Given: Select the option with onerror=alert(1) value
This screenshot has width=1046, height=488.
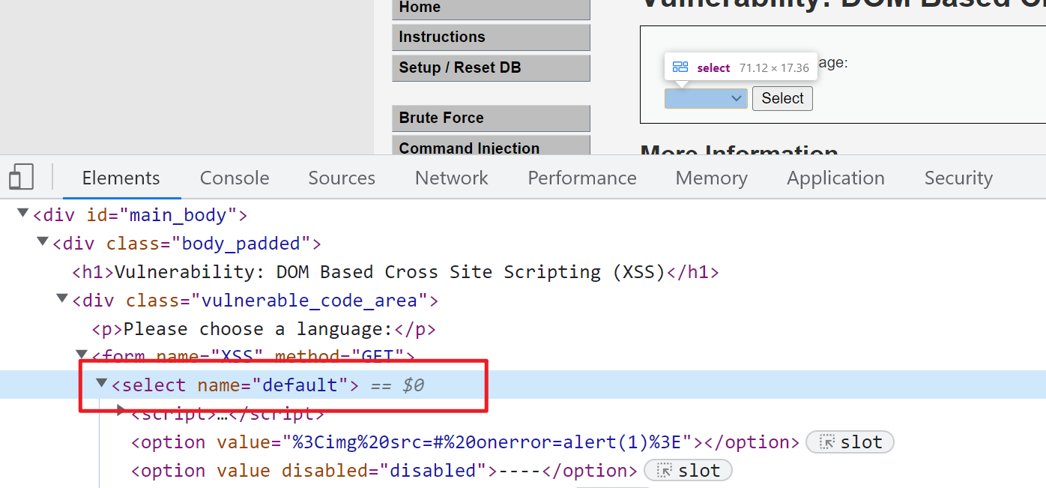Looking at the screenshot, I should point(465,442).
